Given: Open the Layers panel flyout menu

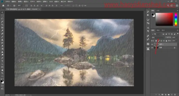Looking at the screenshot, I should coord(177,30).
